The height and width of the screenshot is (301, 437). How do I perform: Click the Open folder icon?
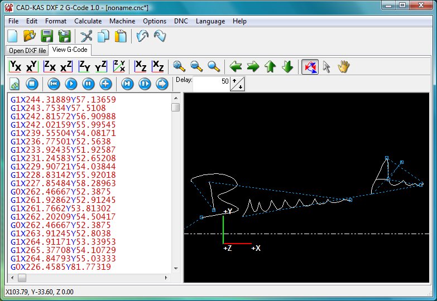pyautogui.click(x=30, y=36)
